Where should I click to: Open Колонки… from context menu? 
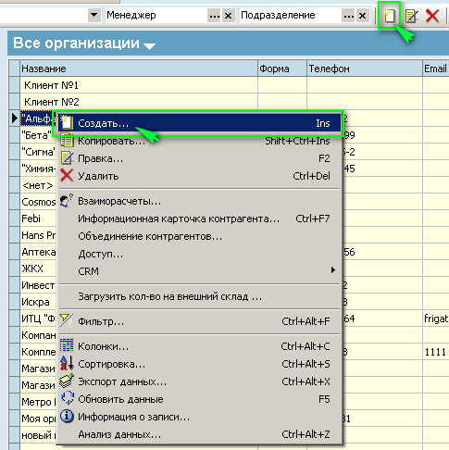pos(200,346)
